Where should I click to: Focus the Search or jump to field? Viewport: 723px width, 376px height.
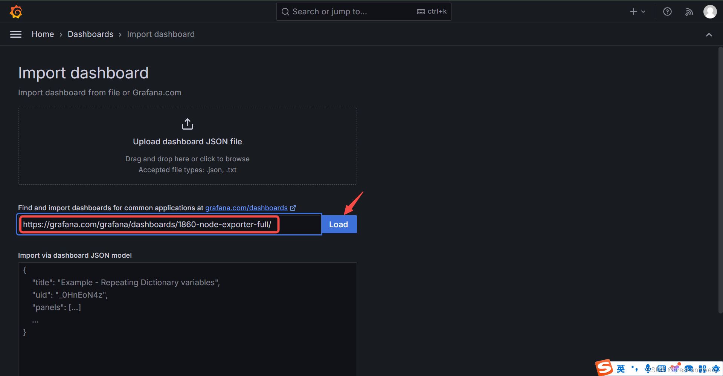tap(364, 12)
